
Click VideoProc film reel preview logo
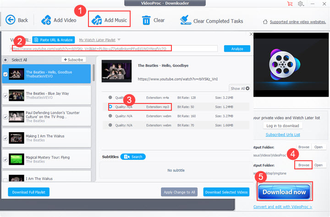pos(284,65)
